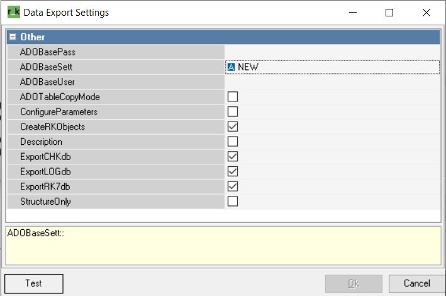Check the StructureOnly box
The image size is (446, 296).
pos(233,202)
